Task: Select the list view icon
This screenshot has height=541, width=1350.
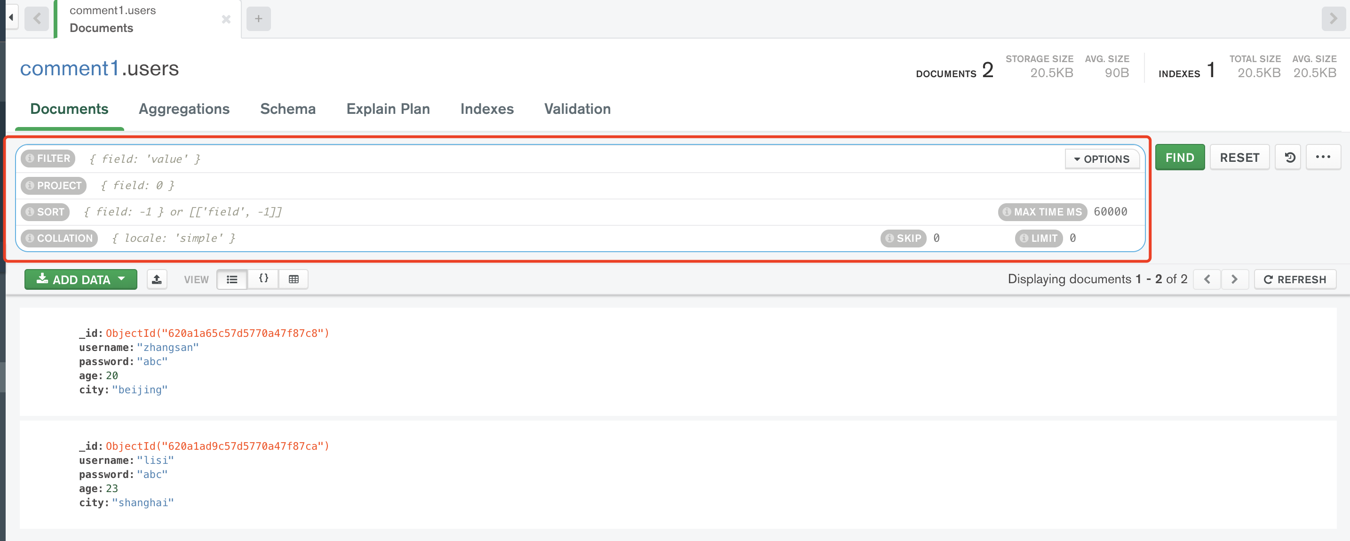Action: (x=232, y=279)
